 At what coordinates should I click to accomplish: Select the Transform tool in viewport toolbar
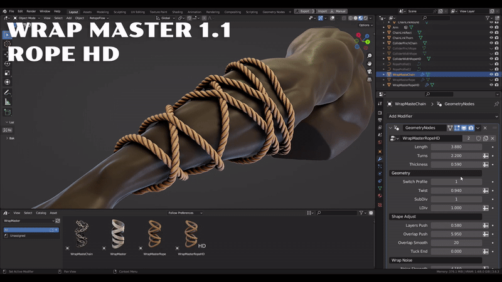pos(7,82)
